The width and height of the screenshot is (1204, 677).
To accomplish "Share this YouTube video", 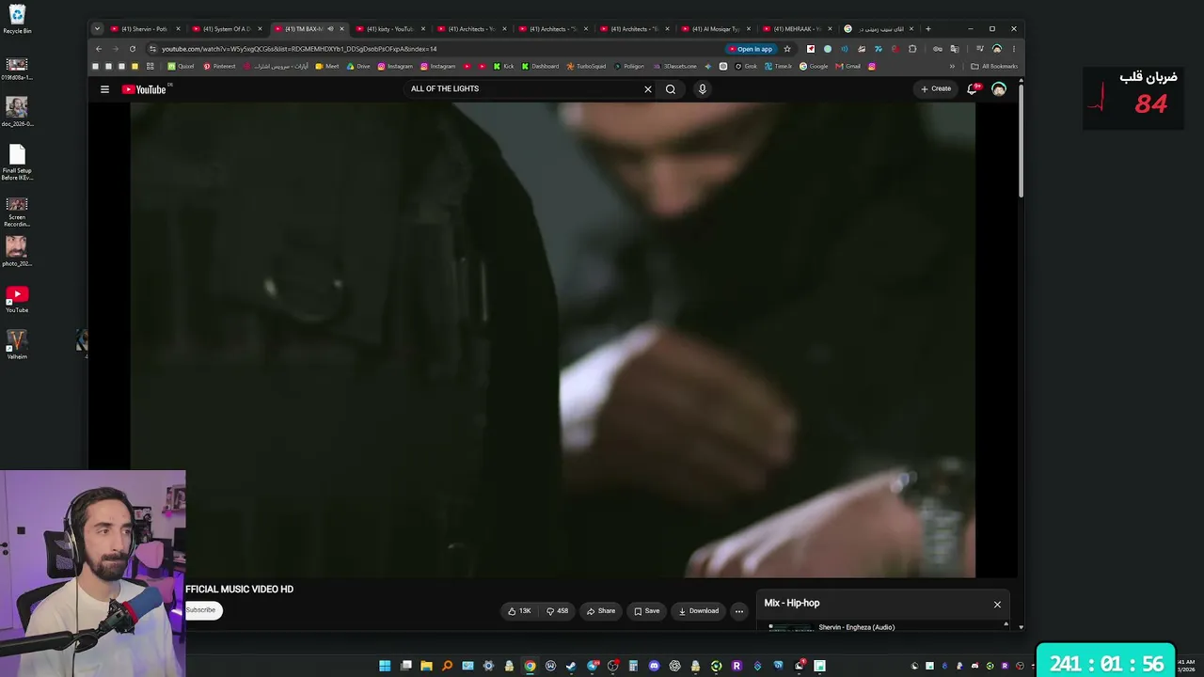I will 601,611.
